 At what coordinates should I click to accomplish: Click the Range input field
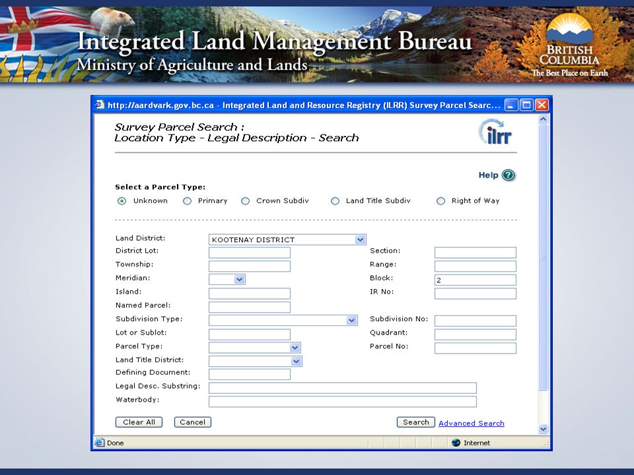(x=475, y=266)
